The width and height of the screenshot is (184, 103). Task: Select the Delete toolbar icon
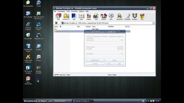click(89, 17)
